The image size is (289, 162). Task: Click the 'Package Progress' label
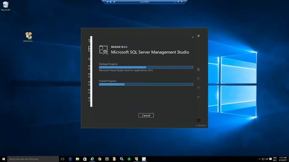coord(108,64)
